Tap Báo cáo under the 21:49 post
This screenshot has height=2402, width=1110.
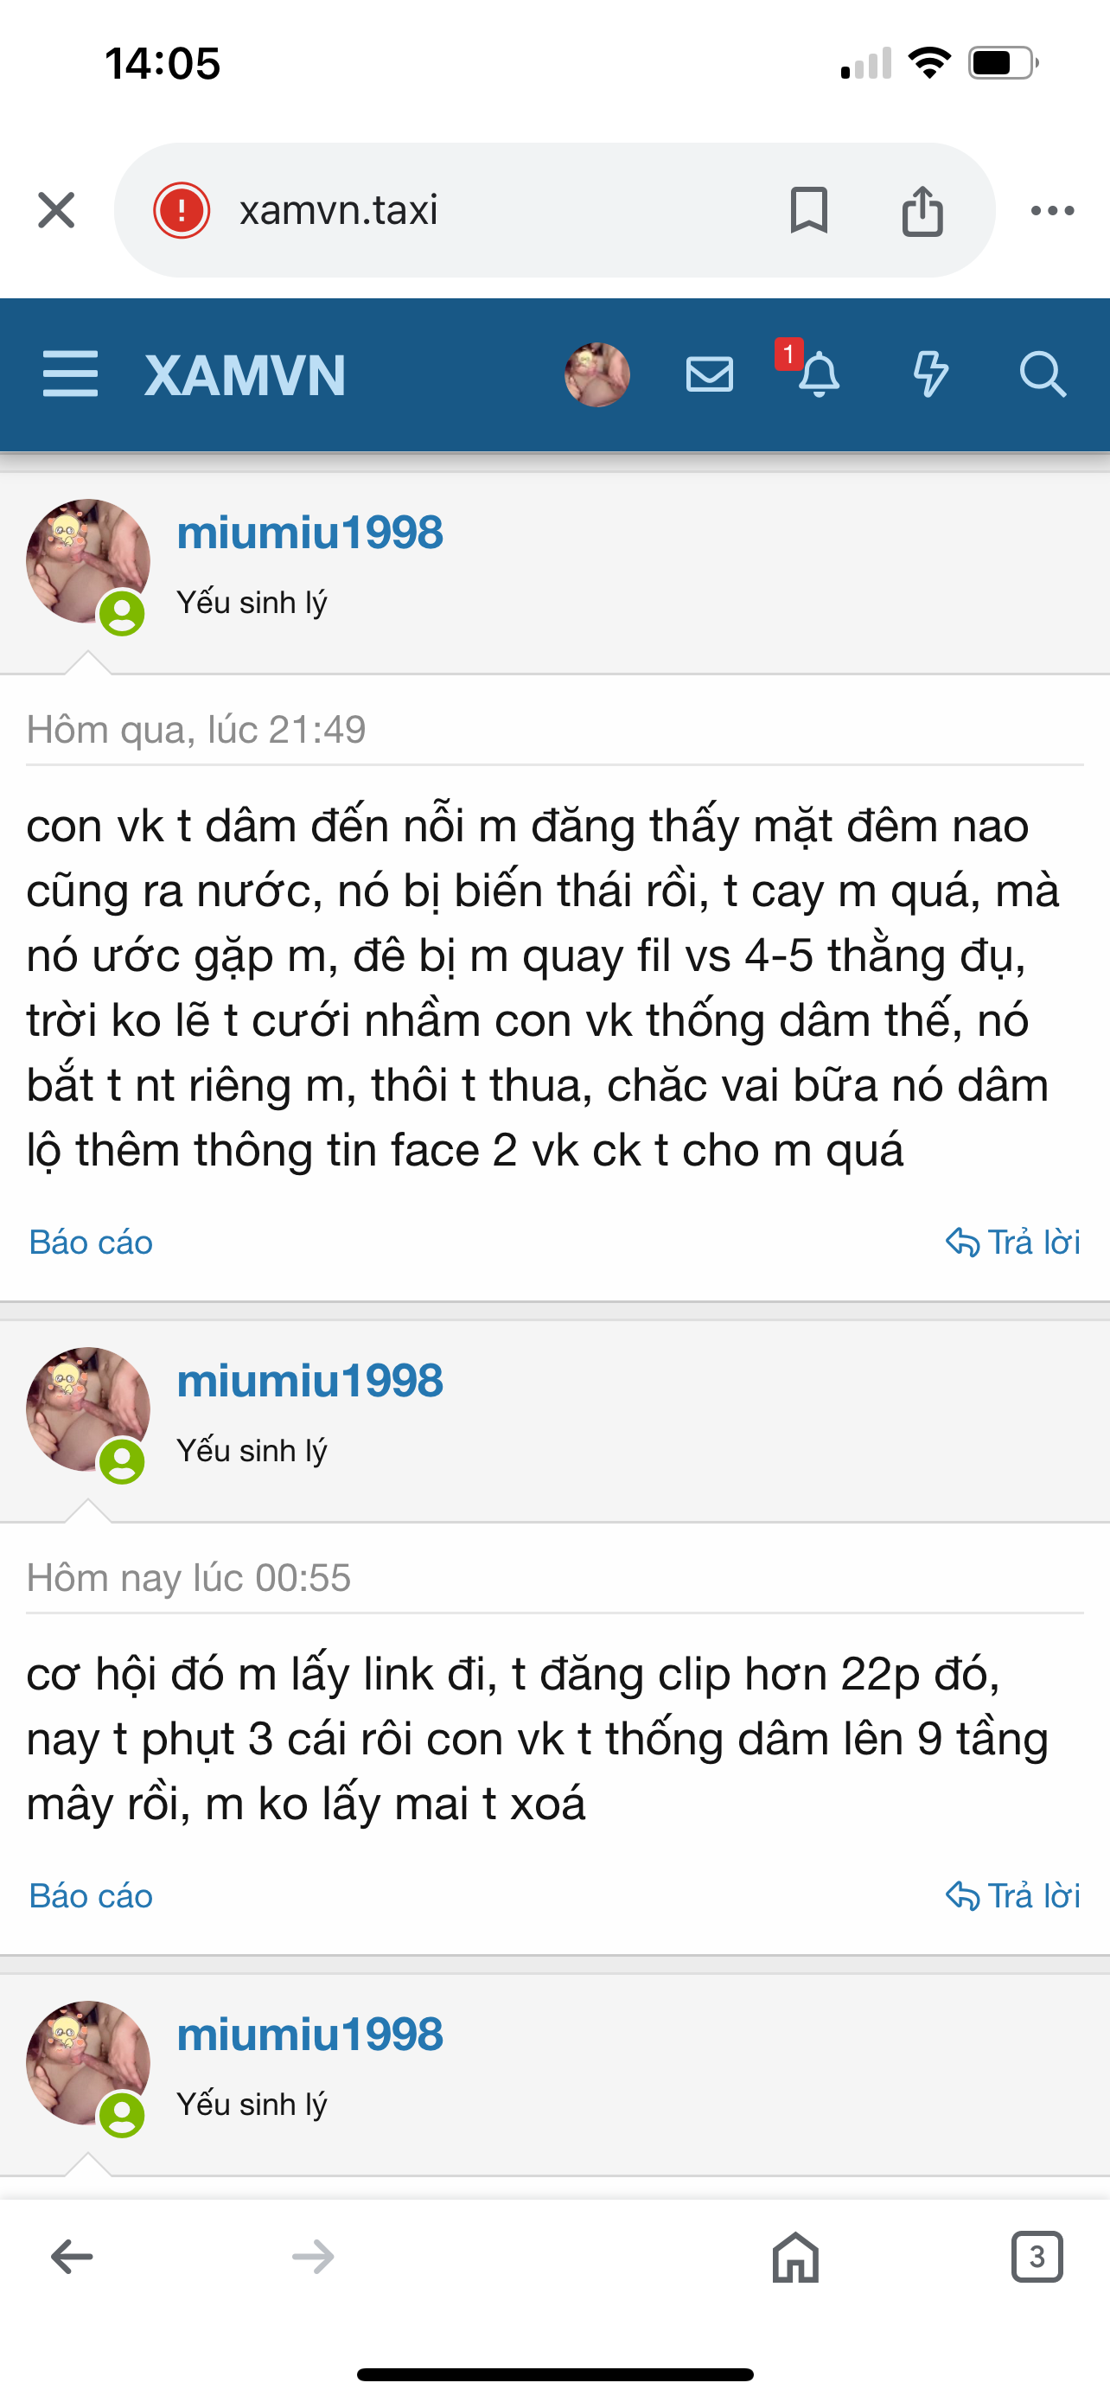tap(91, 1242)
